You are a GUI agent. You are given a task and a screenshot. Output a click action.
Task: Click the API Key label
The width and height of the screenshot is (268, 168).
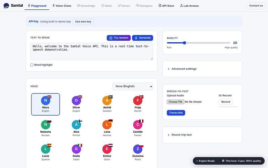click(x=33, y=22)
